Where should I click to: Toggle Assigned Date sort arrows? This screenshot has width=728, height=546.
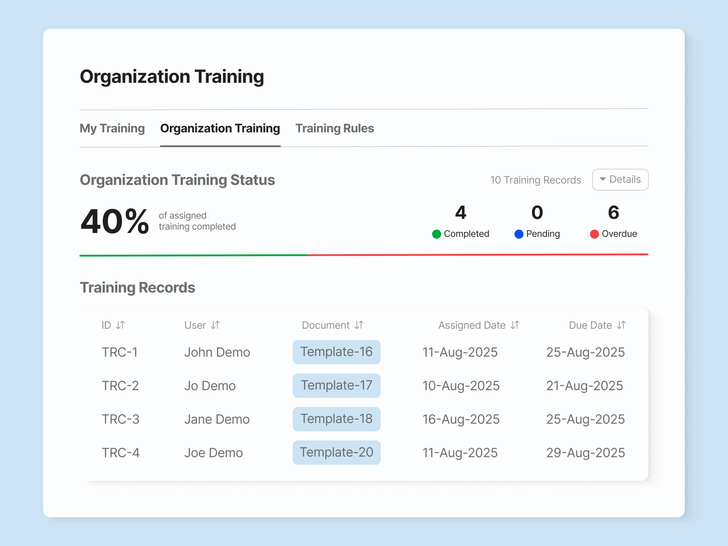[515, 325]
